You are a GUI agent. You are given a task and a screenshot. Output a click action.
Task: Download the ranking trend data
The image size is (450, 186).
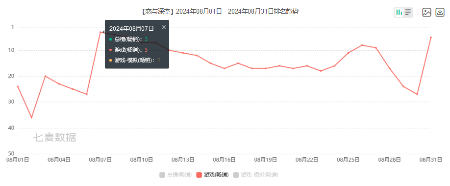[x=440, y=12]
